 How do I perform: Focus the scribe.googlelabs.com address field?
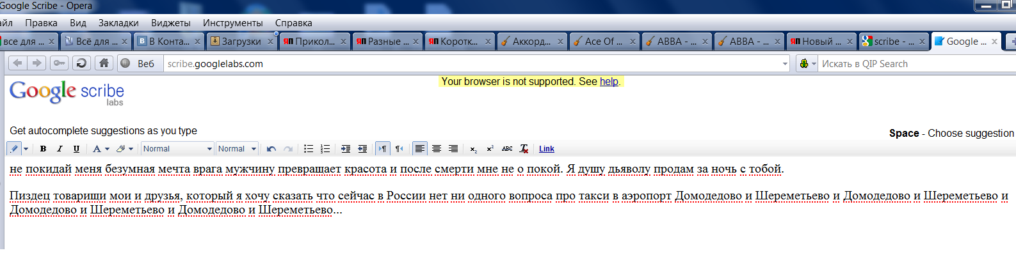coord(472,63)
